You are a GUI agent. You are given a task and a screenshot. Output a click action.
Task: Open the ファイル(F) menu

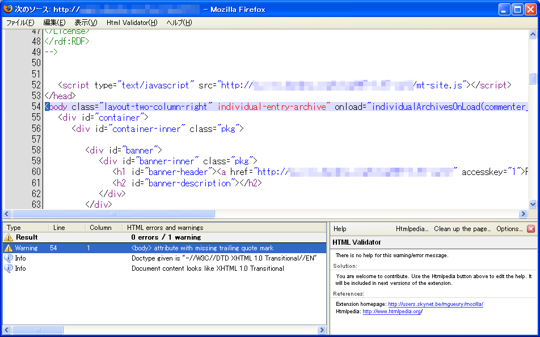tap(20, 23)
